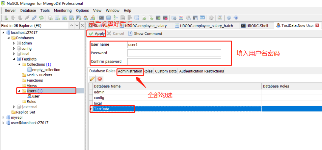The width and height of the screenshot is (322, 150).
Task: Click the red remove roles icon
Action: click(x=100, y=78)
